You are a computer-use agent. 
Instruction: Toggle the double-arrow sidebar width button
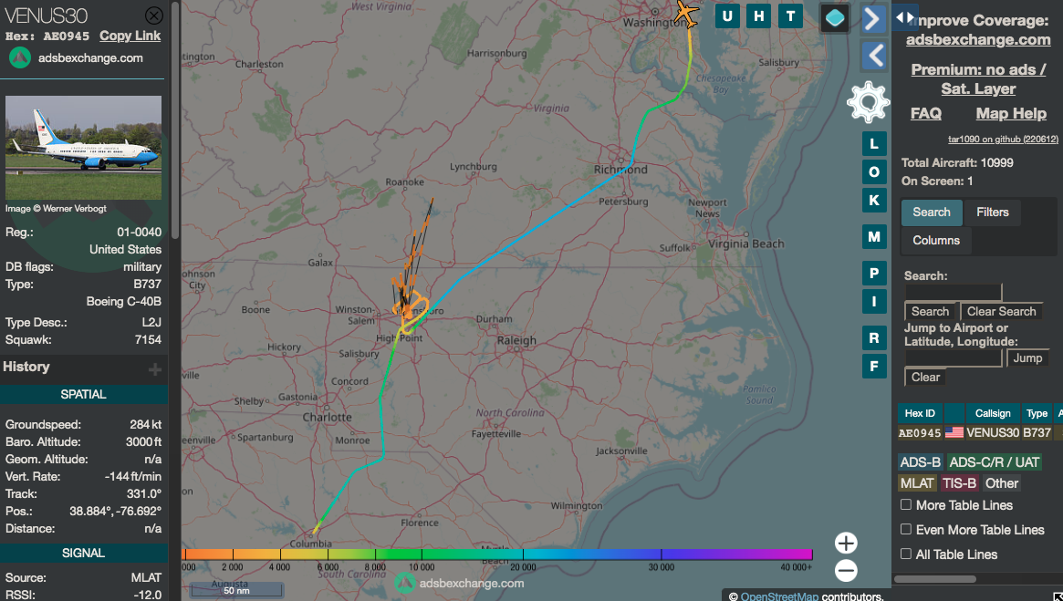pos(905,17)
